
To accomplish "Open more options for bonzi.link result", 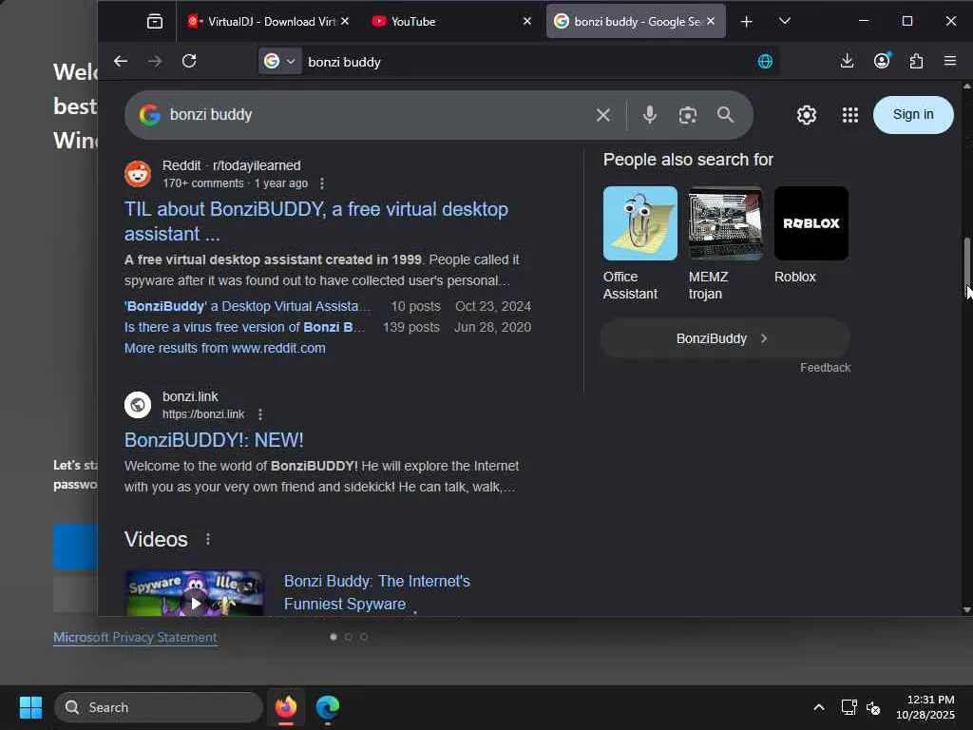I will pyautogui.click(x=260, y=414).
